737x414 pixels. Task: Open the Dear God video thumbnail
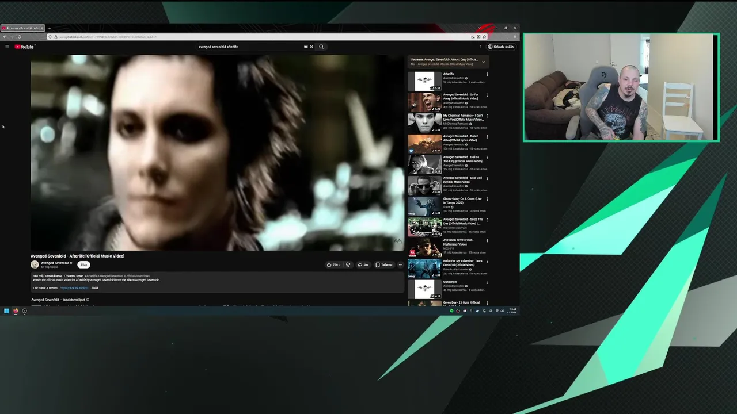pos(424,186)
